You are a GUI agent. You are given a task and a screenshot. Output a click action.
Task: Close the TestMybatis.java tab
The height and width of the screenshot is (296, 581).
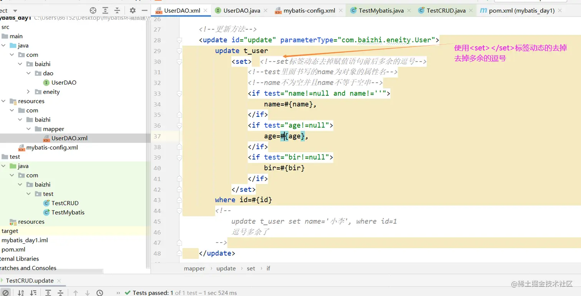coord(409,11)
